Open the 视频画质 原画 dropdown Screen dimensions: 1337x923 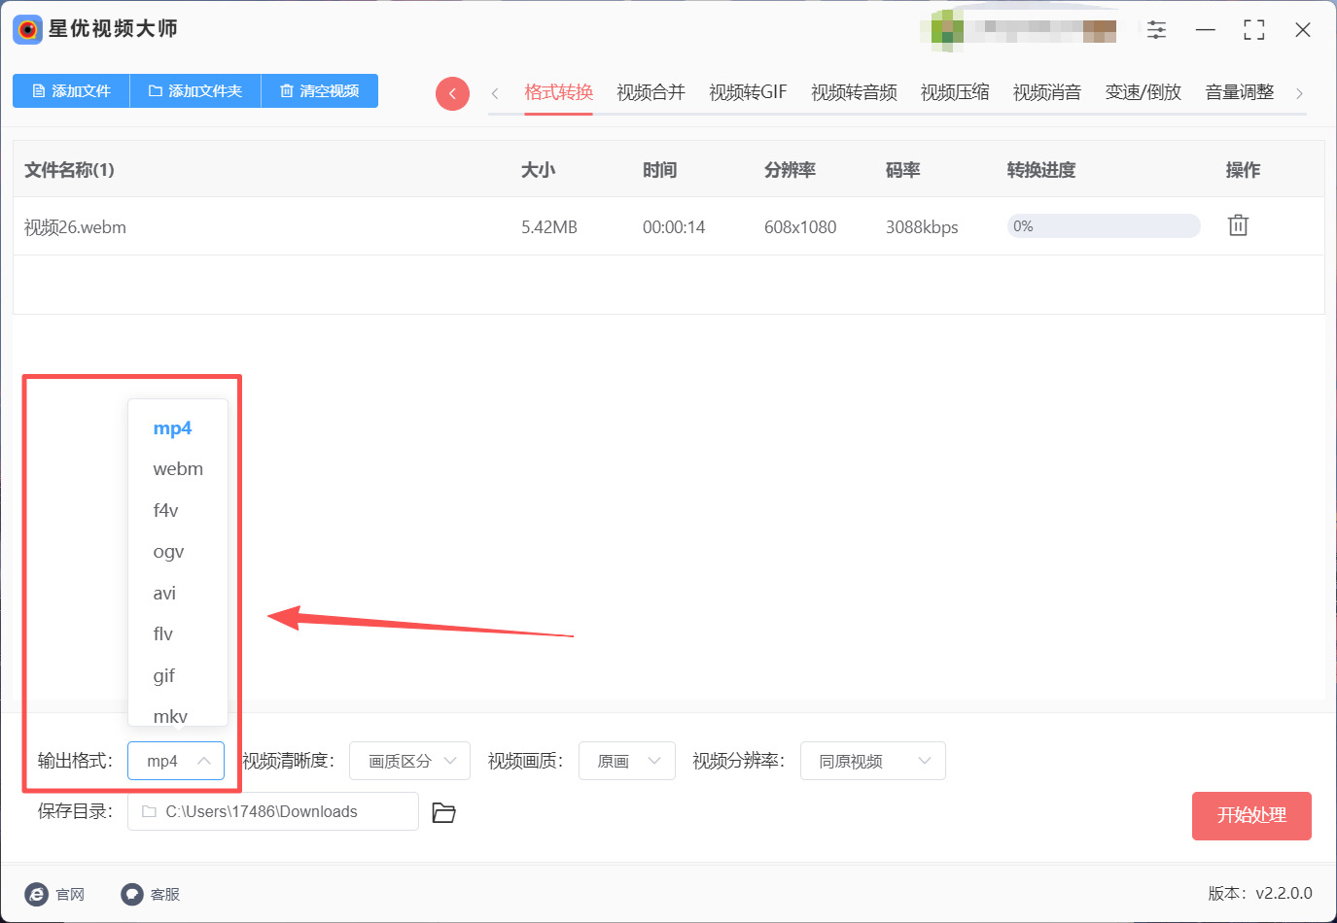pos(627,761)
